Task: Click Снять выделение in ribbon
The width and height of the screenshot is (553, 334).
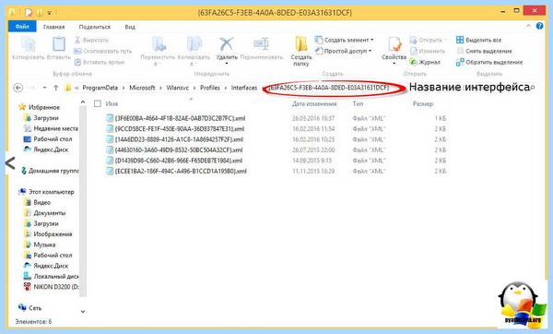Action: pyautogui.click(x=484, y=51)
